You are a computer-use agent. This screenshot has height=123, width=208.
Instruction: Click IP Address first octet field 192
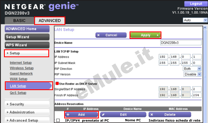163,57
